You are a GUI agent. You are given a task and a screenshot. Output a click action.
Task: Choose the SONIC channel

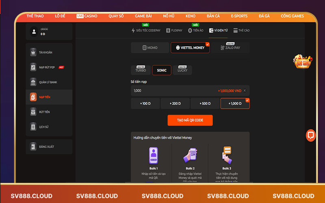162,70
